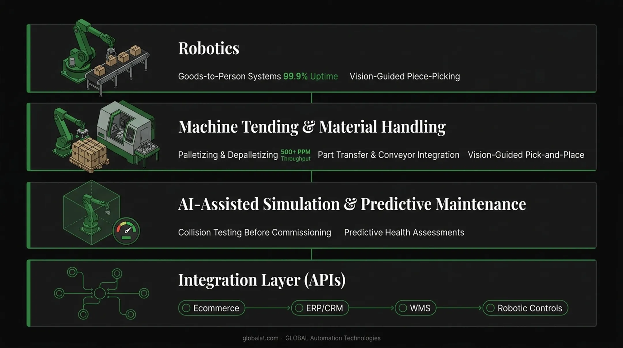The image size is (623, 348).
Task: Click Palletizing & Depalletizing text
Action: click(228, 155)
